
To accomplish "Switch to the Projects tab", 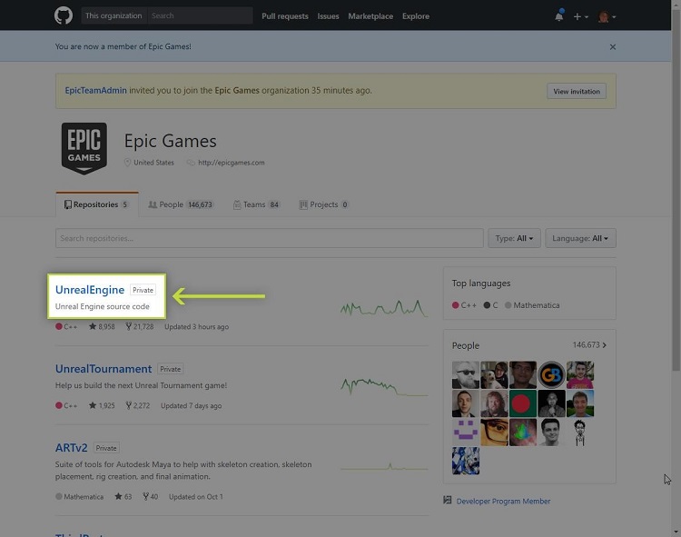I will tap(324, 204).
